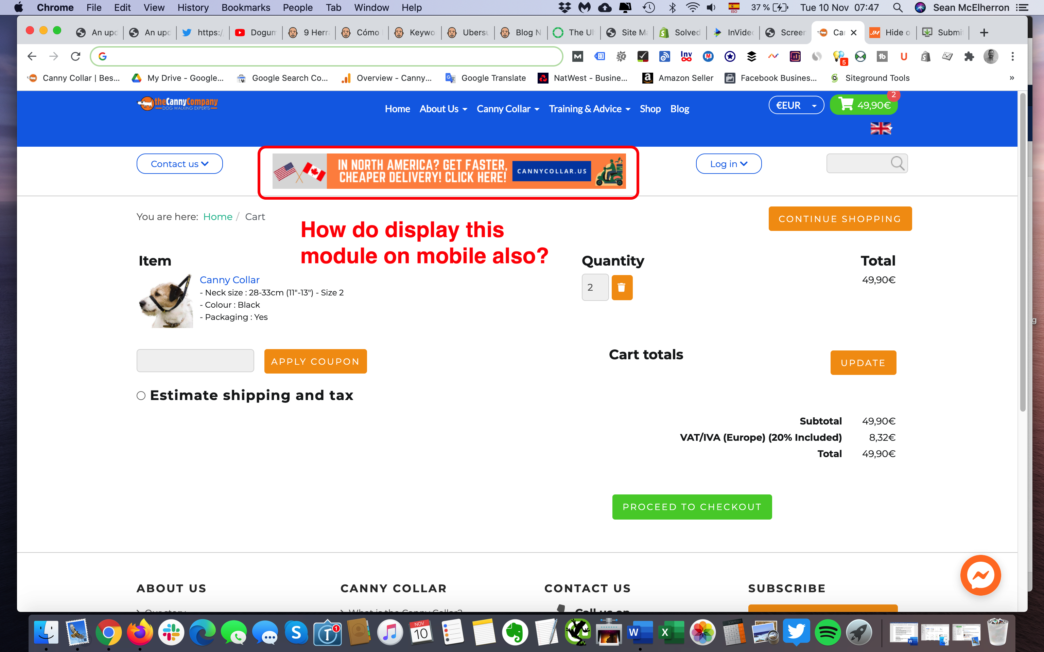
Task: Open Spotify from the dock
Action: [828, 633]
